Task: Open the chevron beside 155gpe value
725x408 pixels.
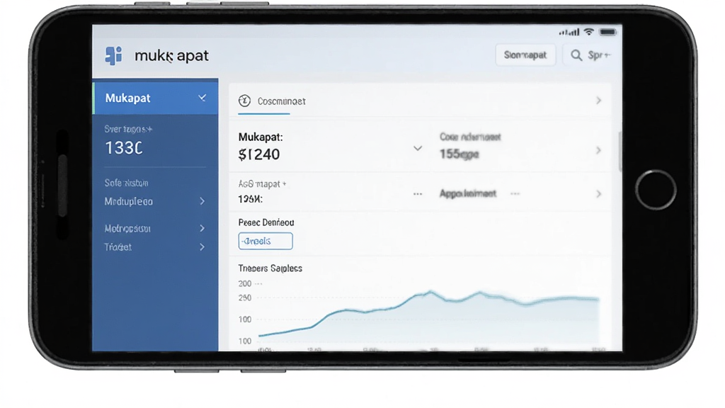Action: pos(599,150)
